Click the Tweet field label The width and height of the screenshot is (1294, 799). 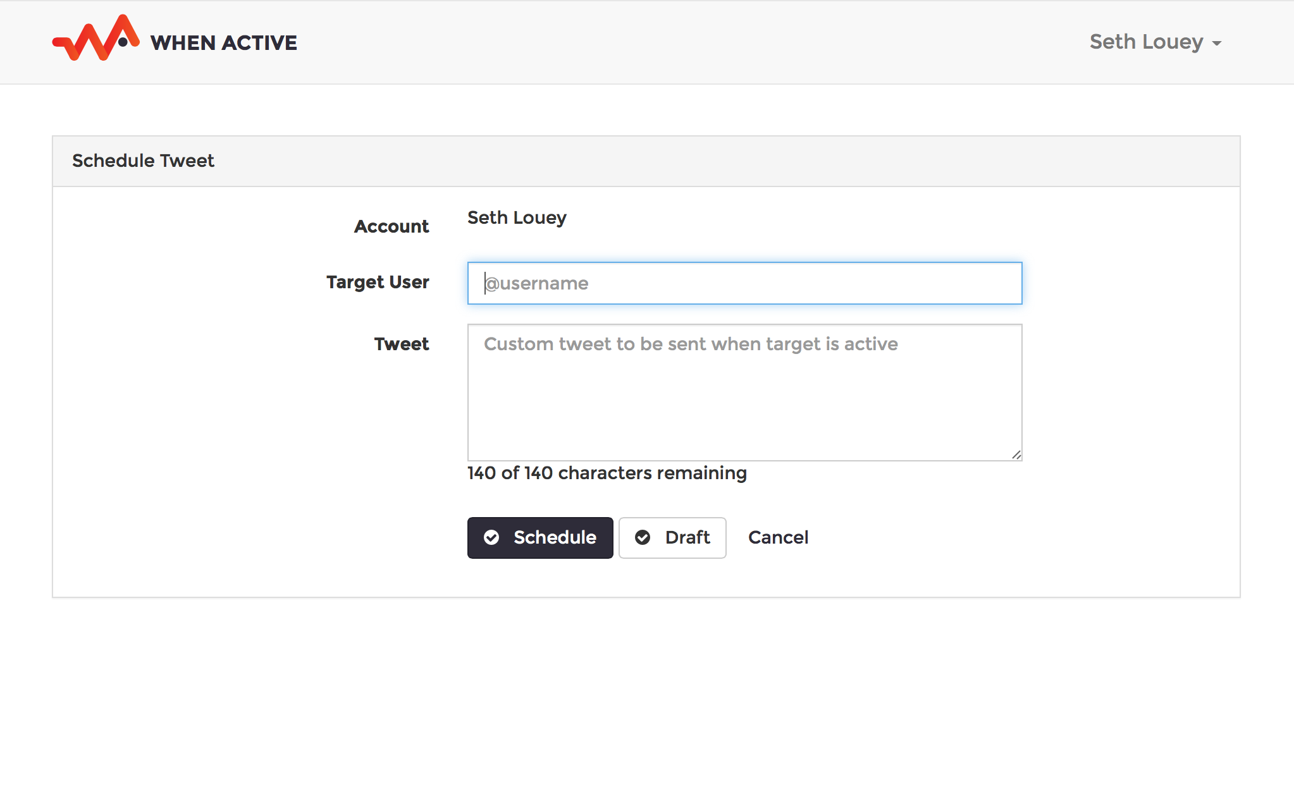coord(401,344)
